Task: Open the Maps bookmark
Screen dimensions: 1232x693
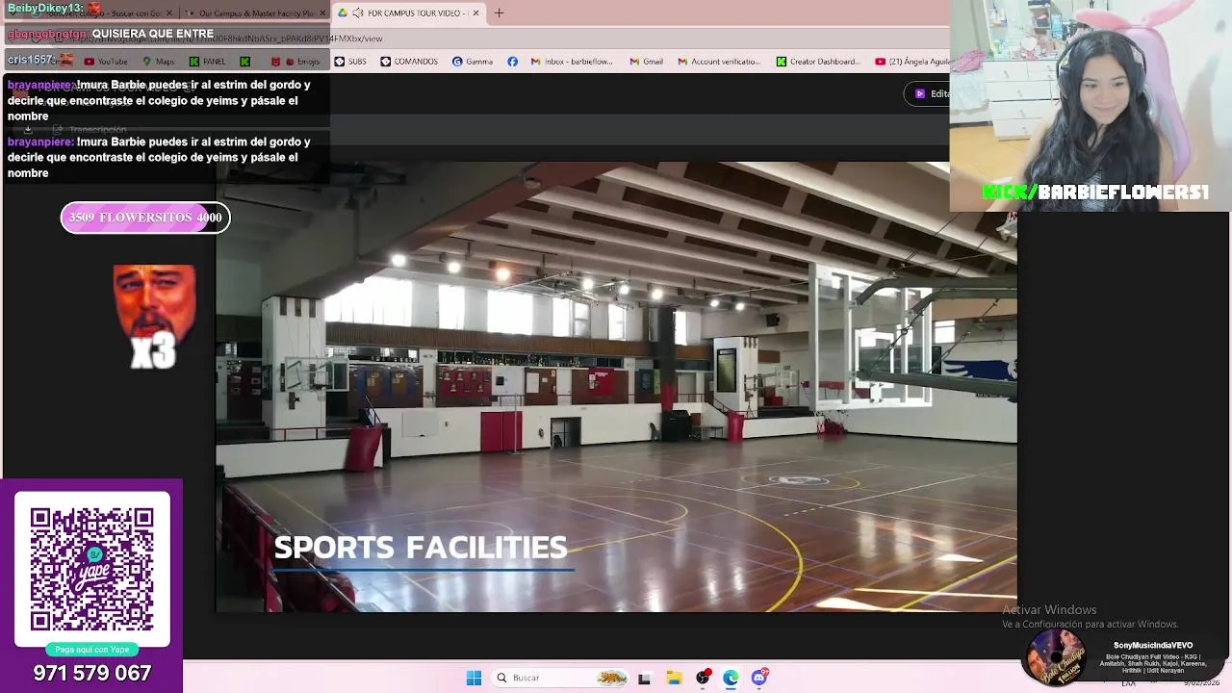Action: pyautogui.click(x=159, y=62)
